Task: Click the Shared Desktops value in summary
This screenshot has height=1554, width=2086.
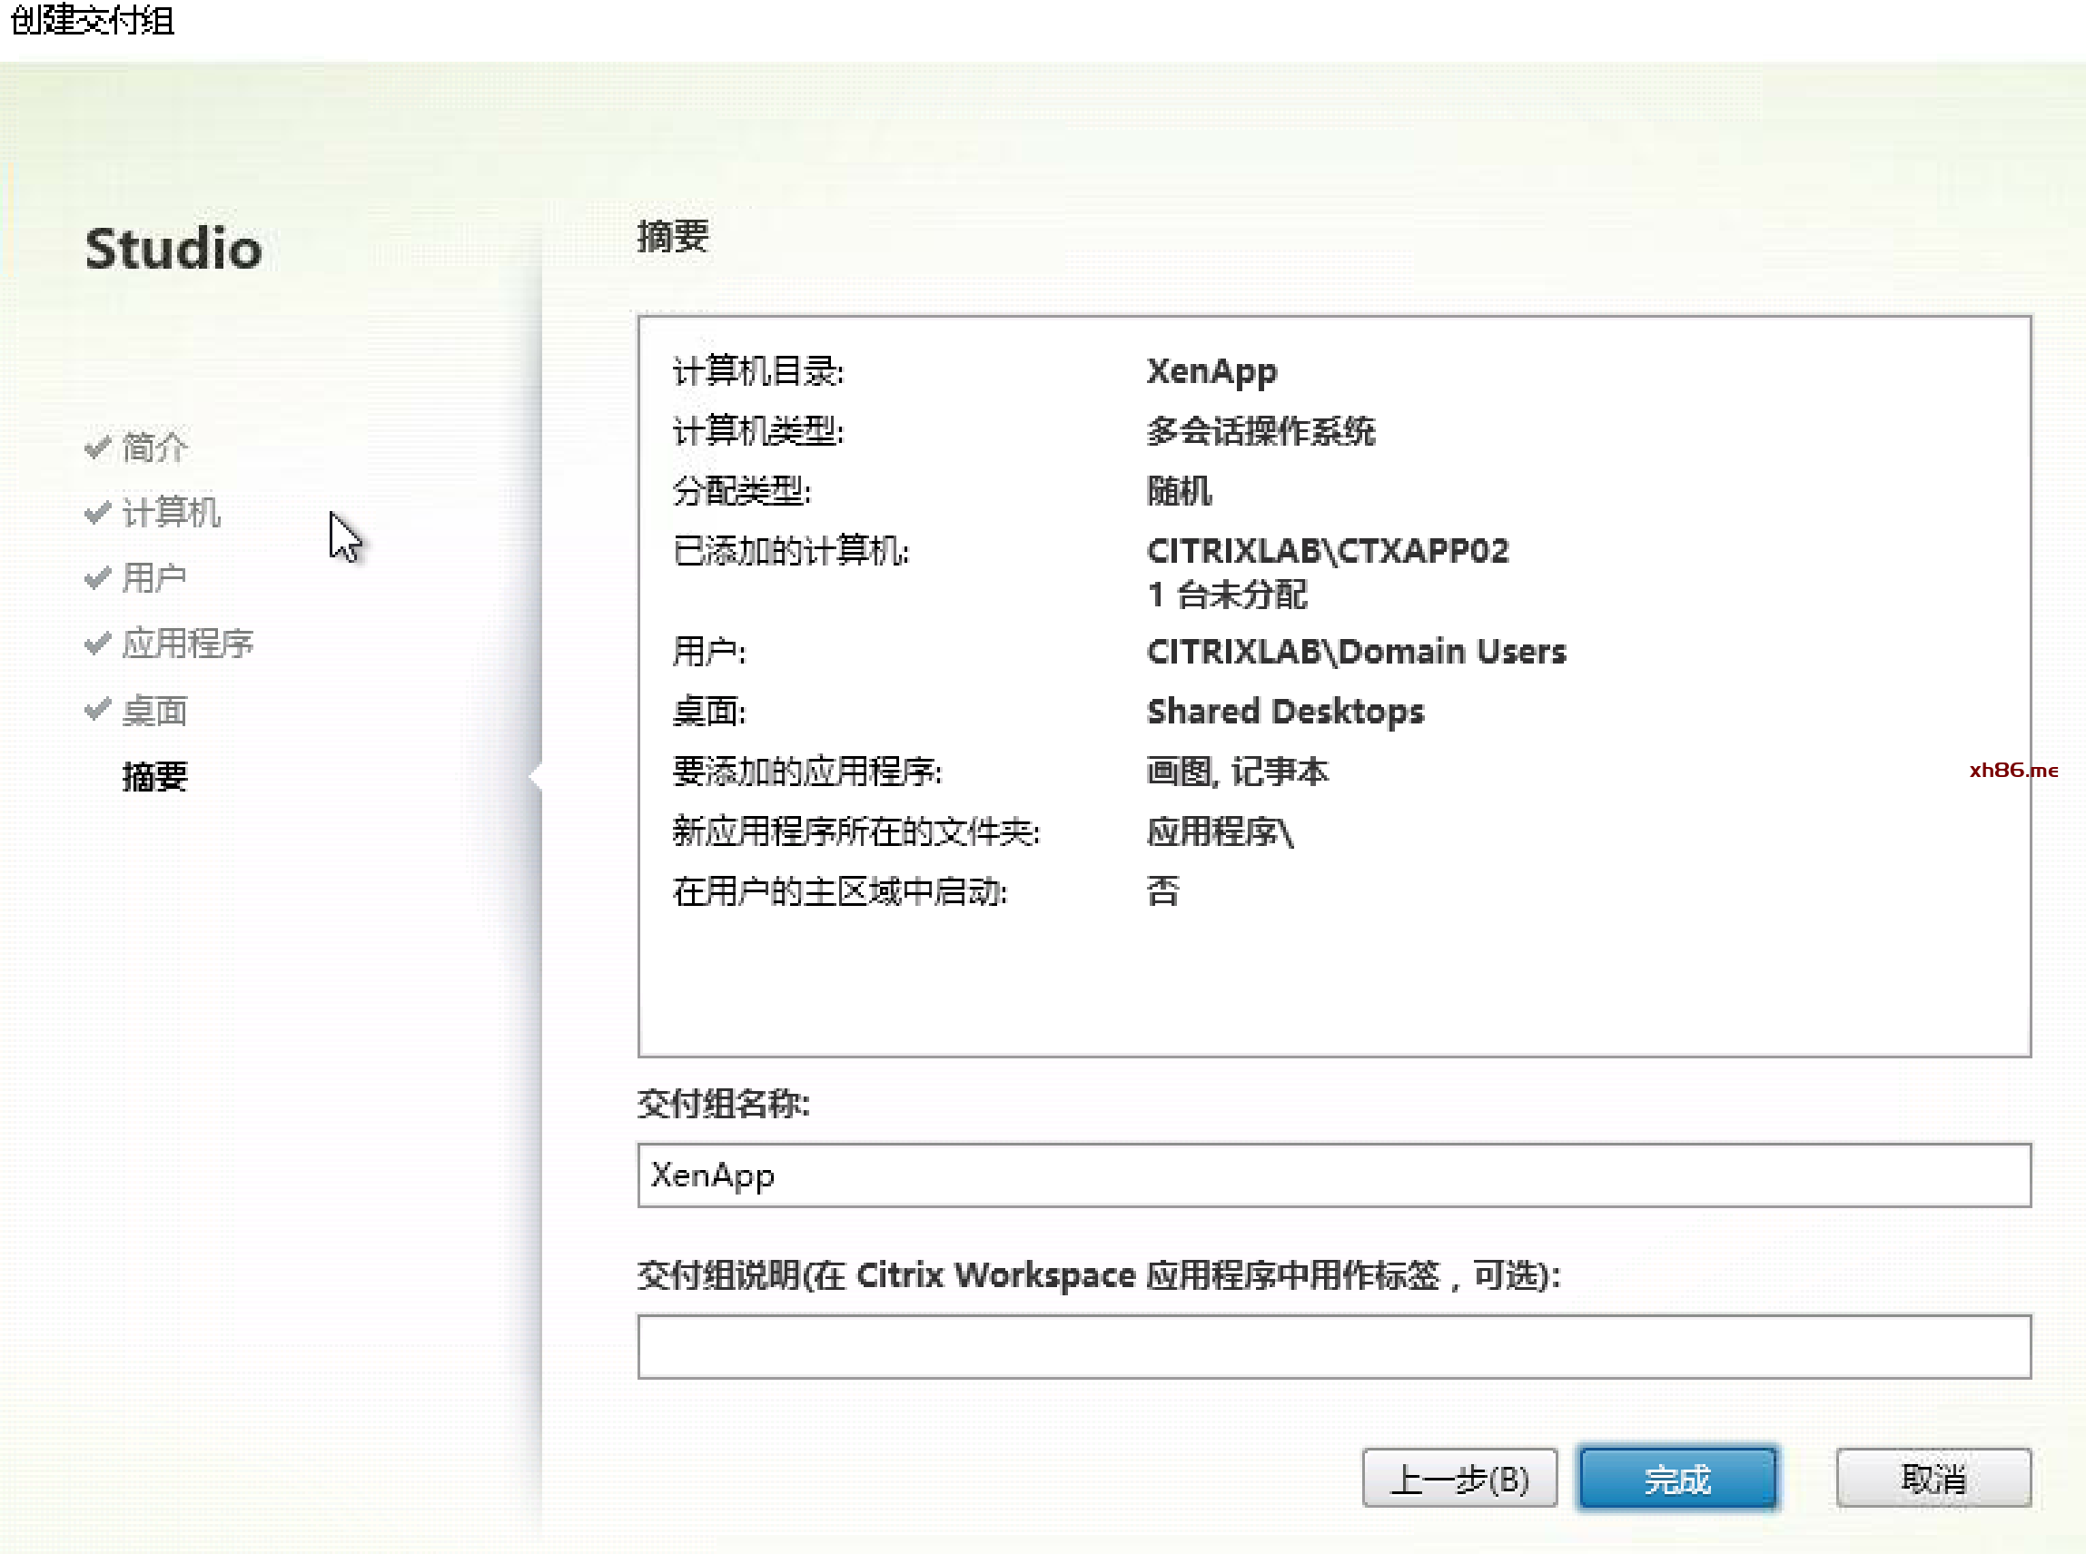Action: pyautogui.click(x=1285, y=712)
